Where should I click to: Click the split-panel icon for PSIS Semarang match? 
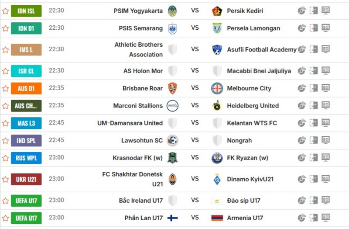tap(314, 28)
